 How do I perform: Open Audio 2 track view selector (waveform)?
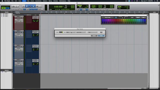(x=19, y=34)
